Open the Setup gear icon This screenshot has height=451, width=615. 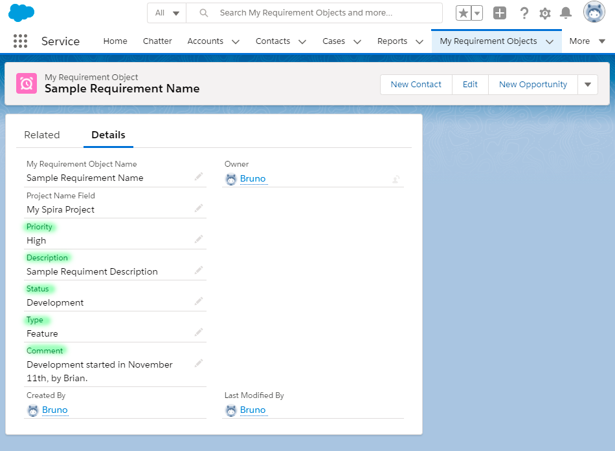point(545,13)
